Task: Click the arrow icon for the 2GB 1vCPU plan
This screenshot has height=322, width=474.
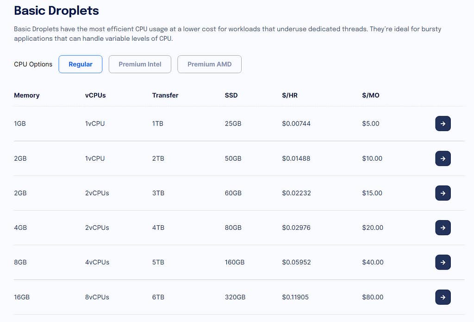Action: coord(443,158)
